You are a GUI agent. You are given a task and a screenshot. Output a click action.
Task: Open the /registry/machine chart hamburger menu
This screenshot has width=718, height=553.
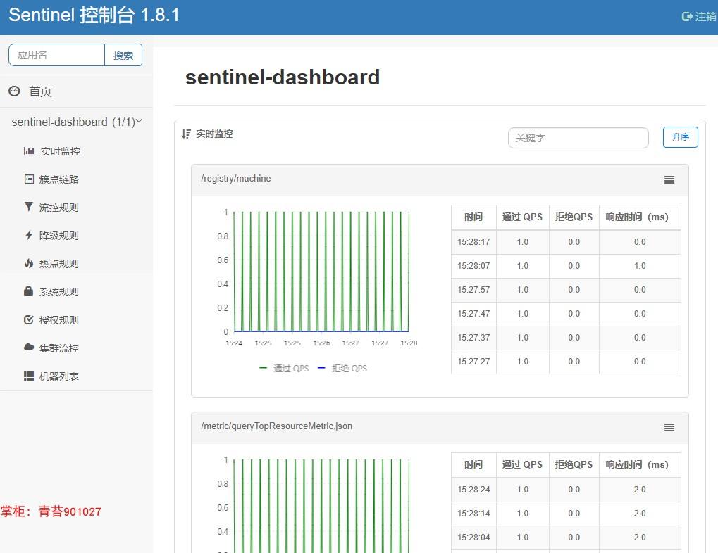point(669,179)
